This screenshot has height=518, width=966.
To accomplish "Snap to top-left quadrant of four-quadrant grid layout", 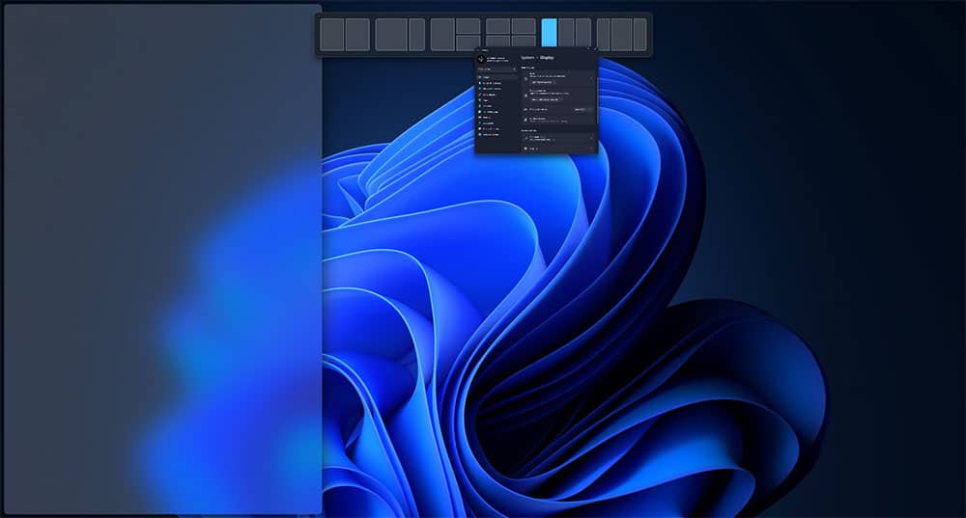I will 497,26.
